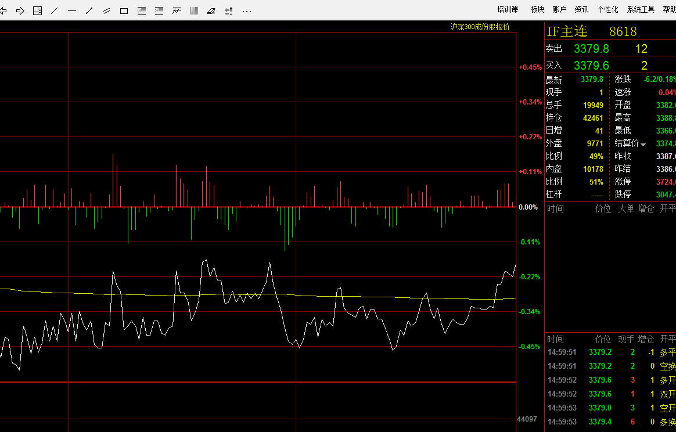Click the 大单 column header
Image resolution: width=676 pixels, height=432 pixels.
point(625,208)
